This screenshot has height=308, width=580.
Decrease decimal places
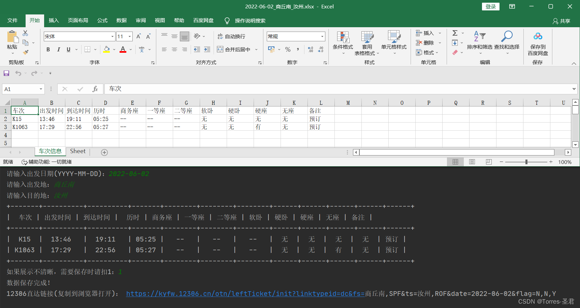coord(321,49)
